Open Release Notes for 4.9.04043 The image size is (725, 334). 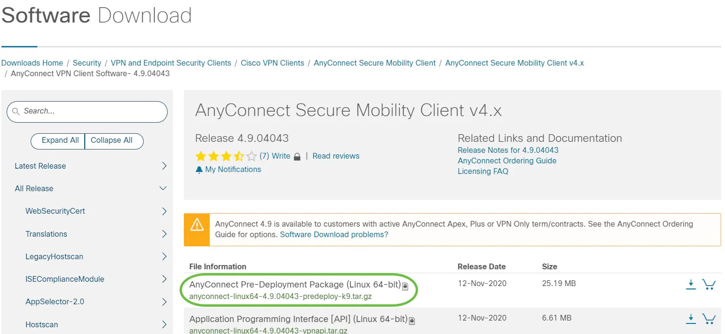pyautogui.click(x=508, y=150)
